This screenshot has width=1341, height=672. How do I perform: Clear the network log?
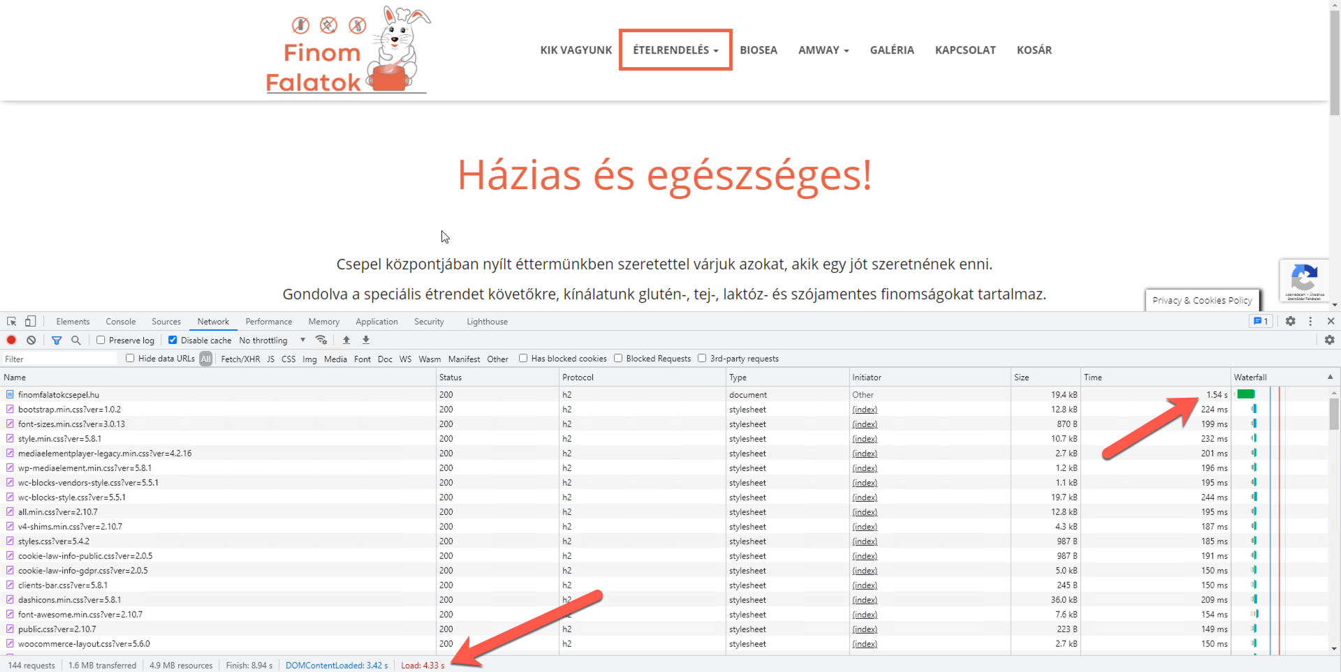tap(31, 341)
